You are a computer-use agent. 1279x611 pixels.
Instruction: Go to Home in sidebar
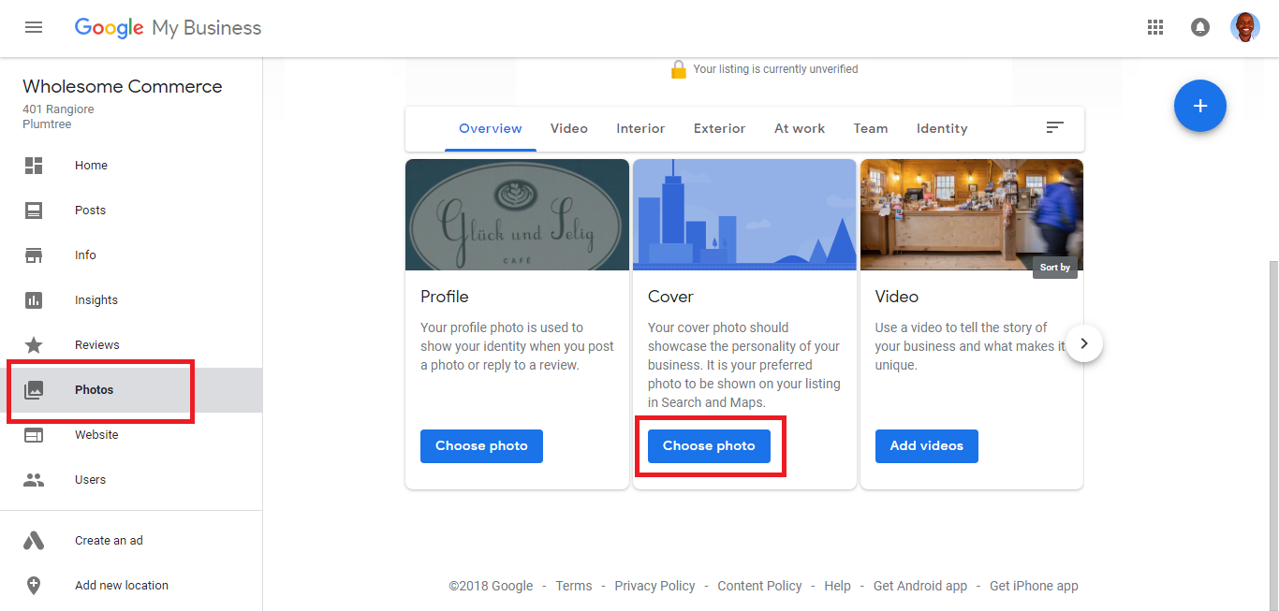click(x=131, y=166)
